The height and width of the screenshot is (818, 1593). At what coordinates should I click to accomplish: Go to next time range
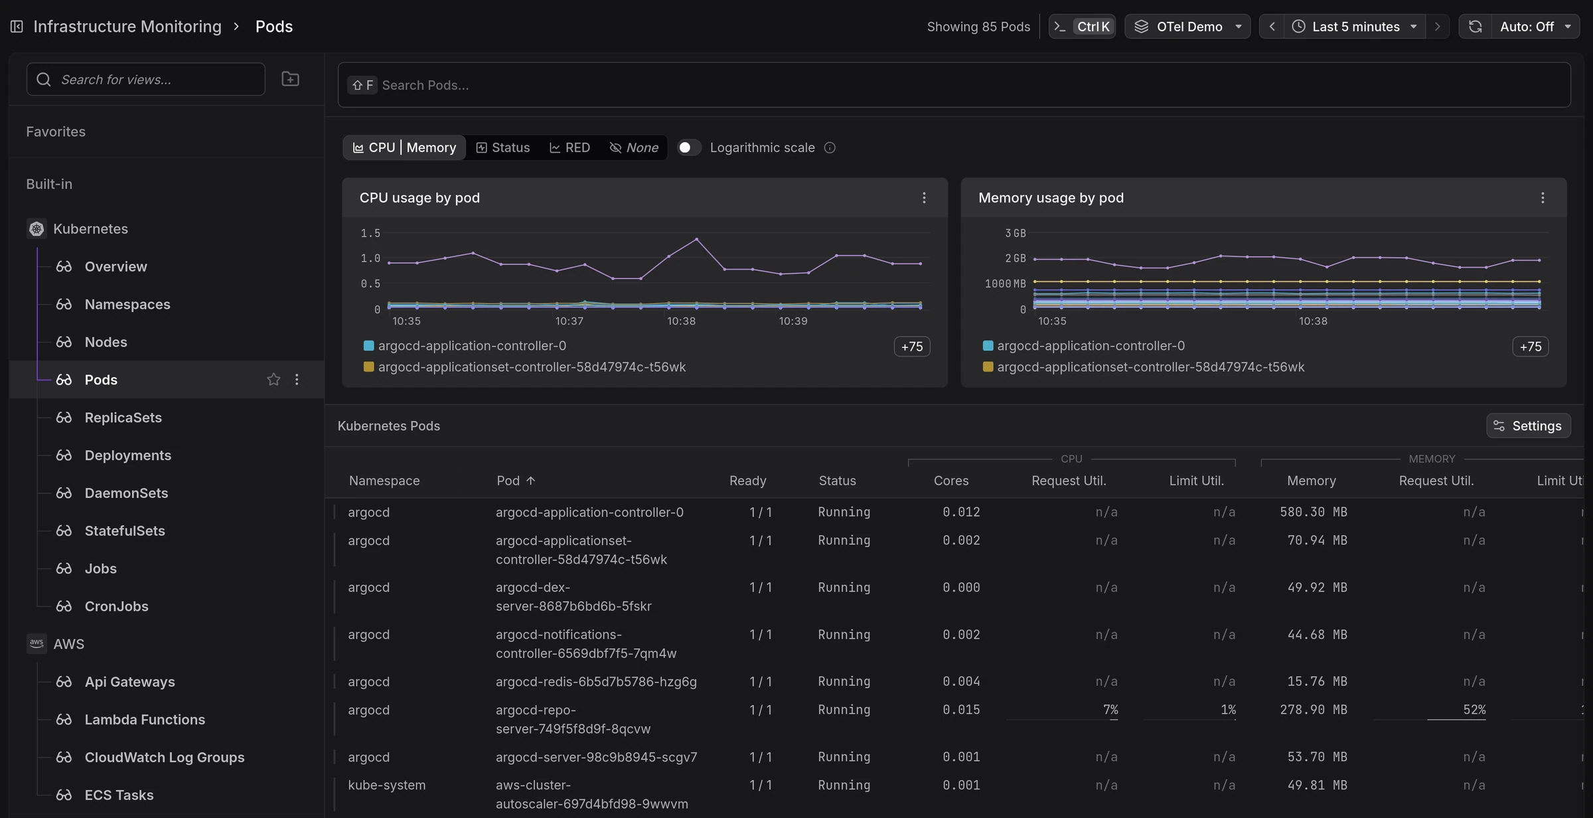pyautogui.click(x=1438, y=27)
